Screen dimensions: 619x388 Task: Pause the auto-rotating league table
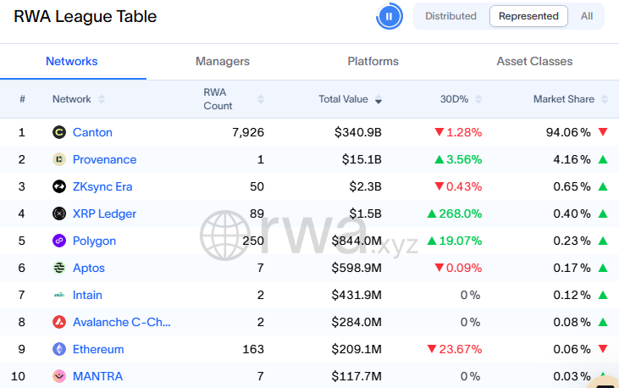point(390,16)
